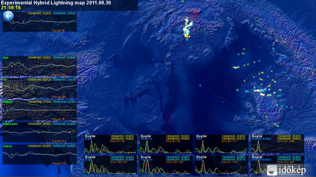This screenshot has width=316, height=177.
Task: Select the waveform panel showing Proxen 26
Action: pos(39,110)
